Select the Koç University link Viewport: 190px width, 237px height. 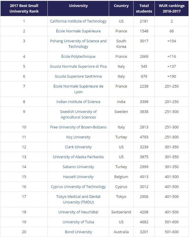click(x=78, y=137)
